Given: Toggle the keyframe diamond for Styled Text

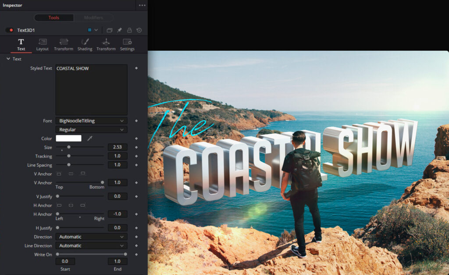Looking at the screenshot, I should pos(136,68).
